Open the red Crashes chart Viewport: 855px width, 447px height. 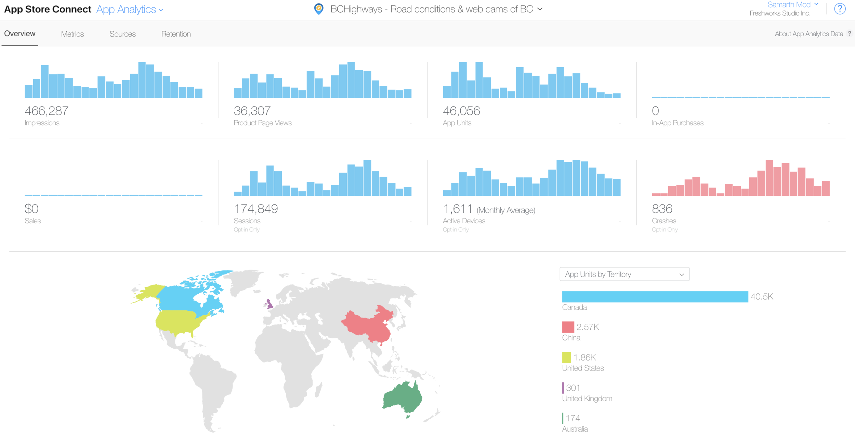tap(741, 178)
